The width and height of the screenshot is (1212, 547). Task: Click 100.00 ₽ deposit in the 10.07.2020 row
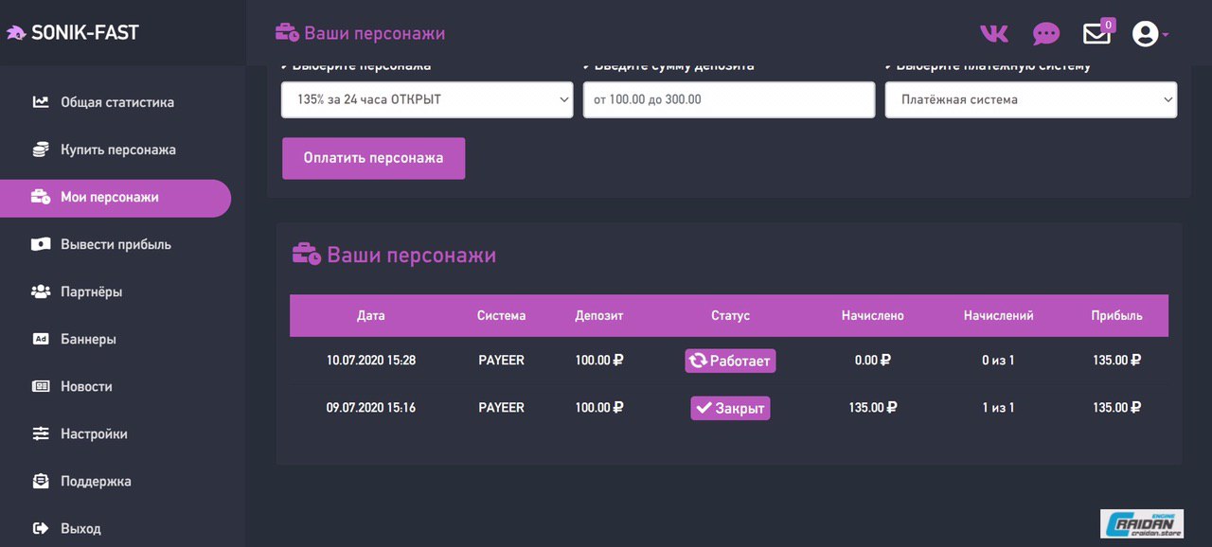point(599,361)
